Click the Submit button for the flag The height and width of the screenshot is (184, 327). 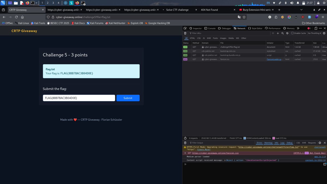128,98
